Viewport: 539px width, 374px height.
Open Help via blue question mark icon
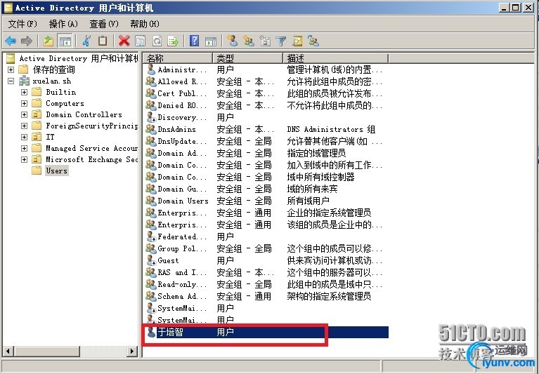click(x=194, y=41)
